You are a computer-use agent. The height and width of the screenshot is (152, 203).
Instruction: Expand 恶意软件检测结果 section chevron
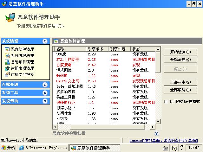tap(156, 134)
